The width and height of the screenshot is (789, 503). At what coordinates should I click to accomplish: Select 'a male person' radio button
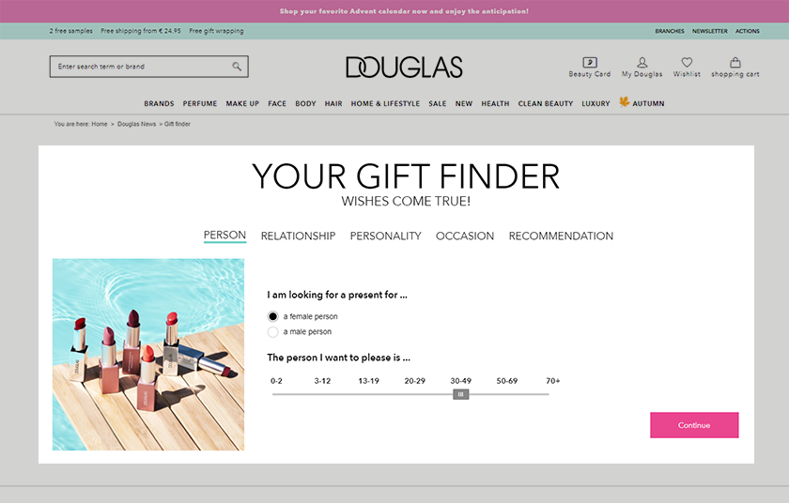tap(272, 331)
